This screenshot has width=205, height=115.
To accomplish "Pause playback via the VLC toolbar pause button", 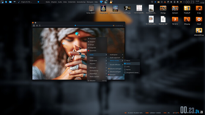I will pos(34,25).
